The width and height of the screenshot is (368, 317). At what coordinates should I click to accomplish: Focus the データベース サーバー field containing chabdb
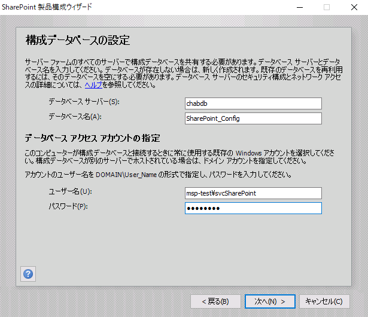tap(253, 103)
